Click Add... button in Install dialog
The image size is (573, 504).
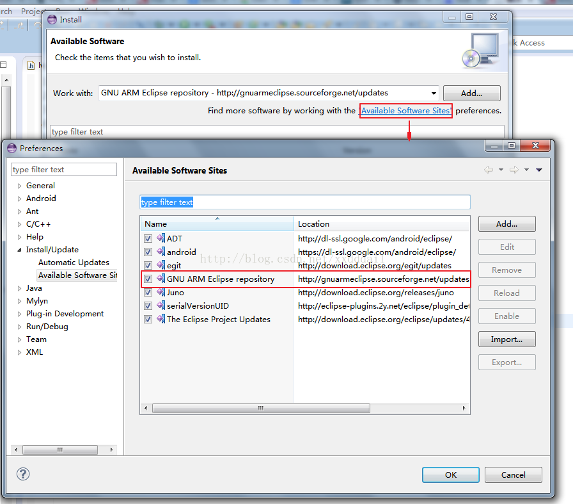pyautogui.click(x=472, y=93)
